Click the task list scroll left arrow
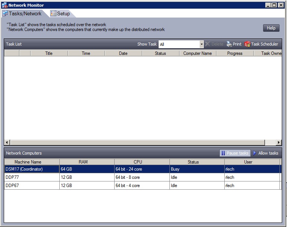 [x=7, y=142]
